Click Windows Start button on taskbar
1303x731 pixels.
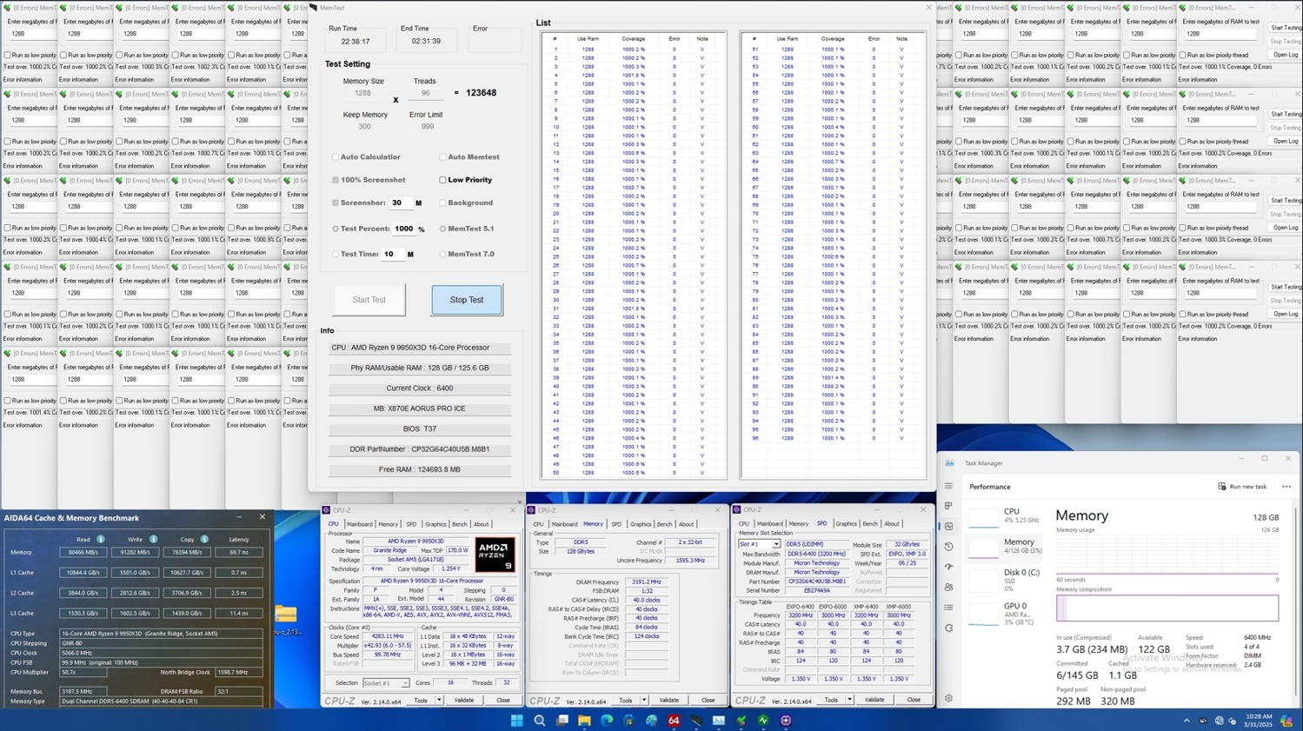[516, 720]
